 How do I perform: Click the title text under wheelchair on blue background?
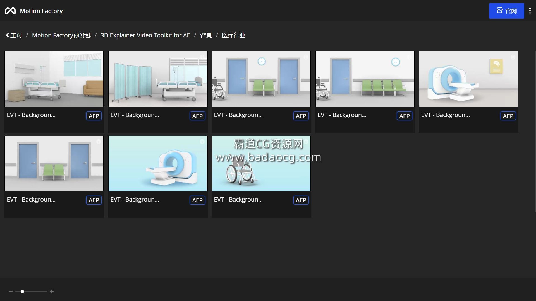pyautogui.click(x=238, y=200)
